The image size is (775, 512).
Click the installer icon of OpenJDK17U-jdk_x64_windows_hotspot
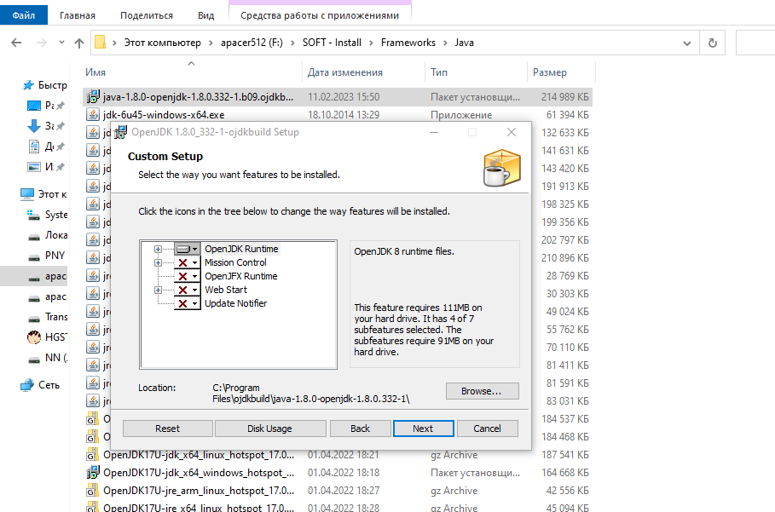pos(93,473)
